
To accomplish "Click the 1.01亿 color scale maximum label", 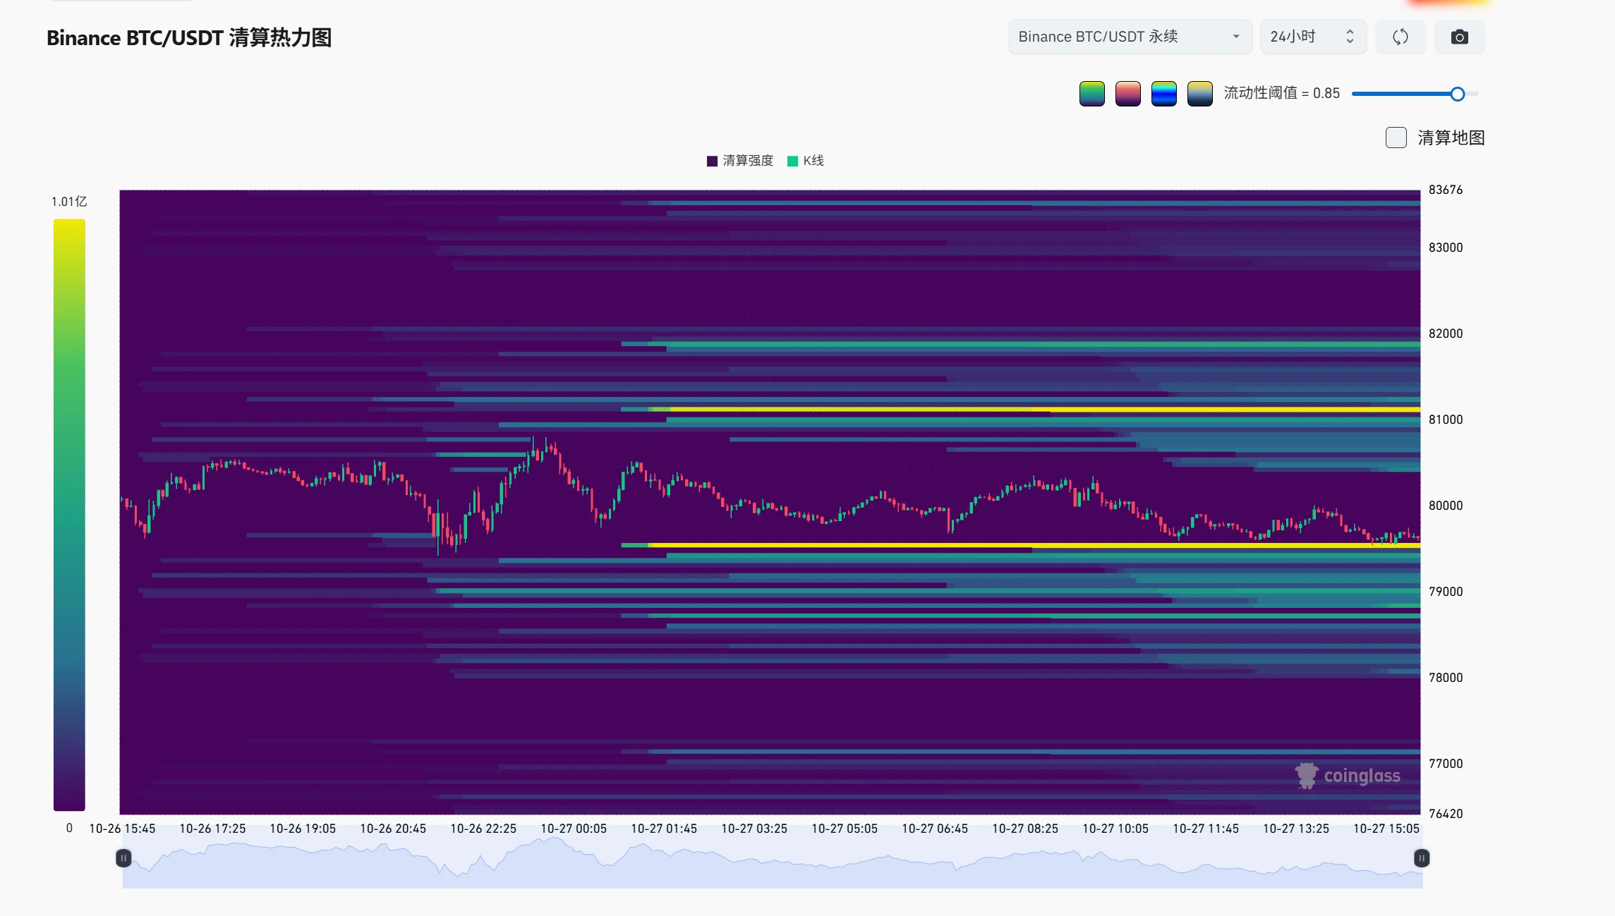I will 69,202.
